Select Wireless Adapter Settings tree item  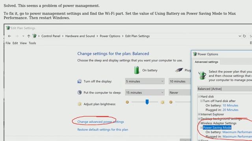[x=219, y=123]
